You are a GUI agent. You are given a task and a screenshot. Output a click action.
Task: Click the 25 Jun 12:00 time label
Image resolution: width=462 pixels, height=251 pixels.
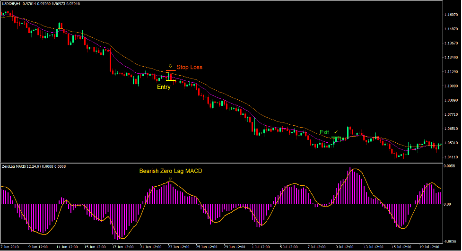(x=207, y=247)
